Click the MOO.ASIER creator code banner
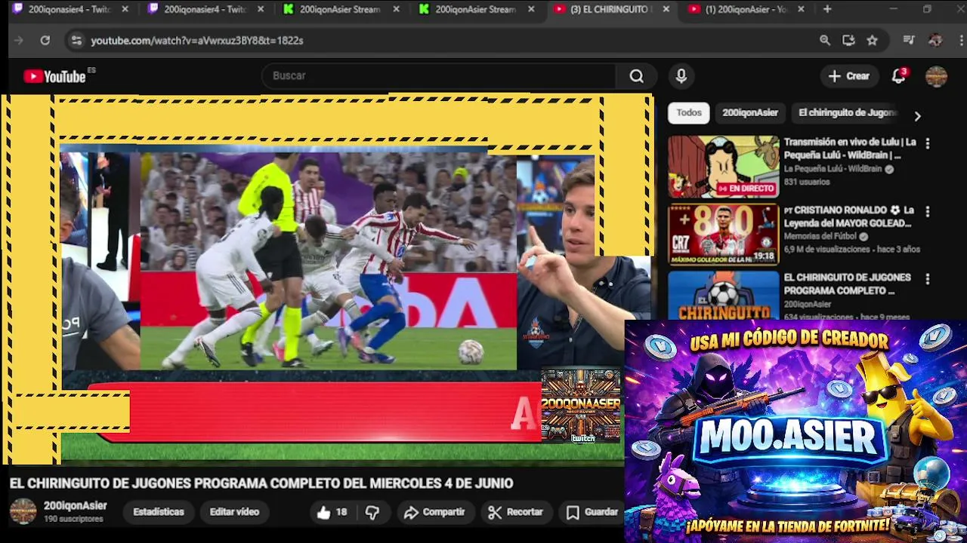This screenshot has height=543, width=967. point(796,431)
